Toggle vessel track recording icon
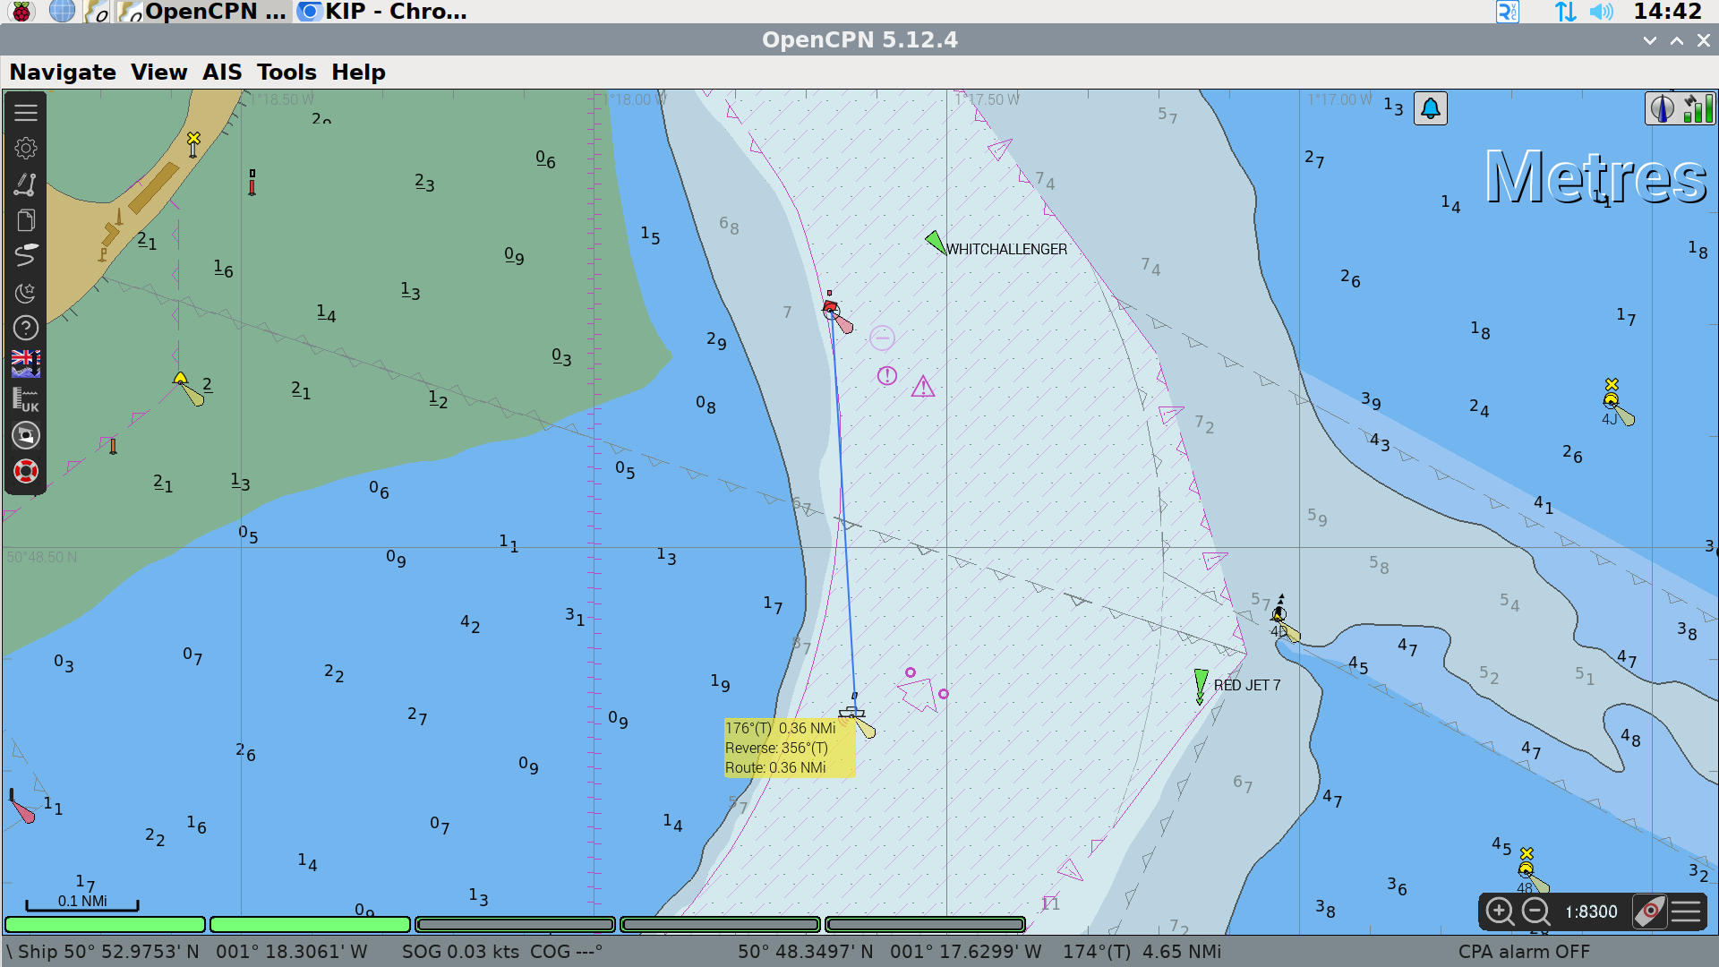The image size is (1719, 967). pos(26,256)
